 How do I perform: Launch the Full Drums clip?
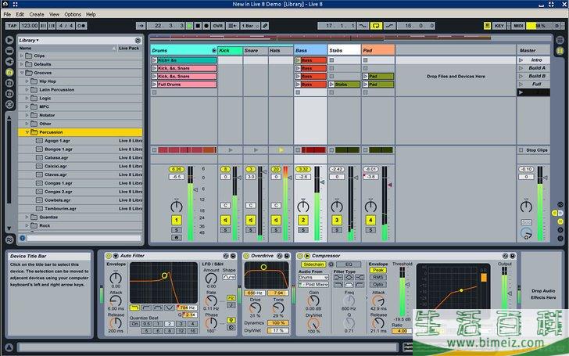(154, 85)
